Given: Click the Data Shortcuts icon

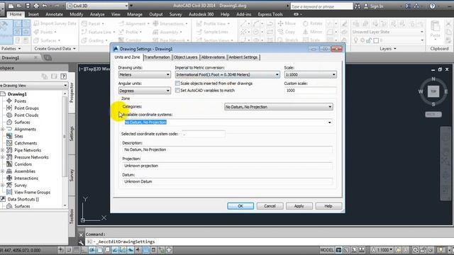Looking at the screenshot, I should pyautogui.click(x=3, y=199).
